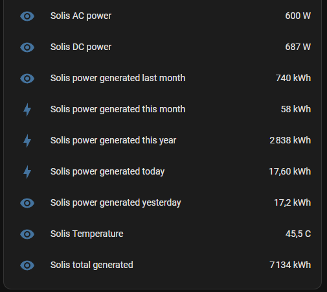
Task: Click the 17,60 kWh value for today
Action: [290, 172]
